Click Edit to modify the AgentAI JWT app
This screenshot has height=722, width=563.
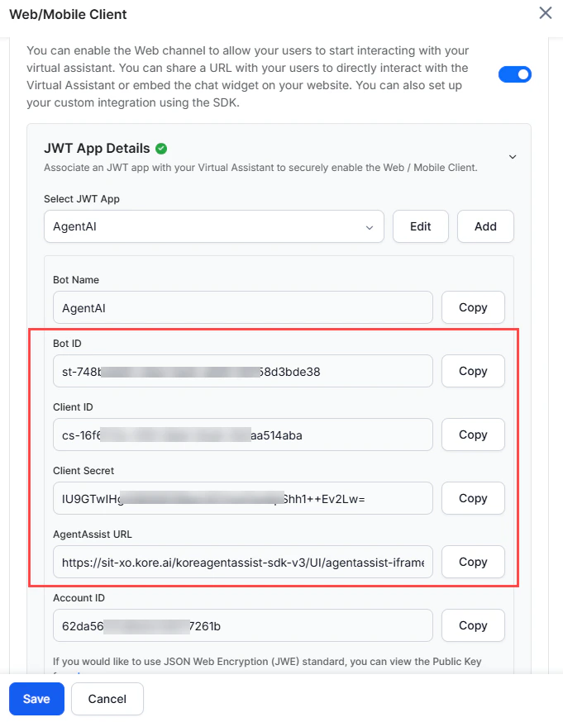pos(420,226)
